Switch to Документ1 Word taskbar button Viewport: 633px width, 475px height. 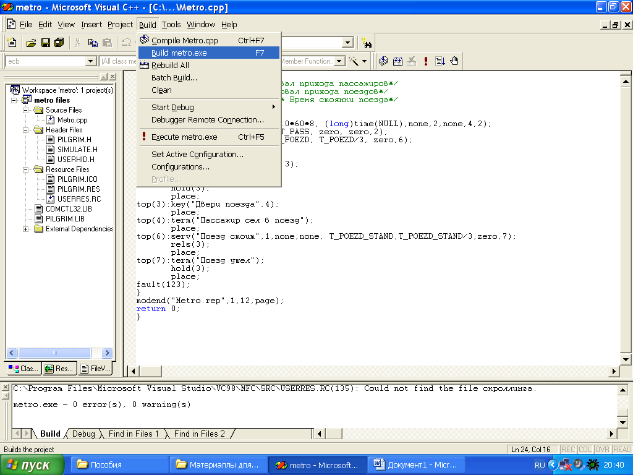(x=417, y=465)
